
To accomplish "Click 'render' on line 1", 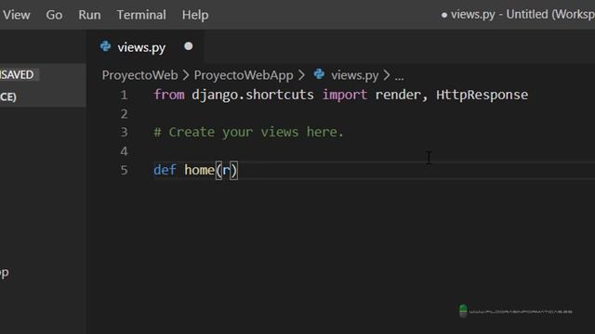I will (x=398, y=95).
